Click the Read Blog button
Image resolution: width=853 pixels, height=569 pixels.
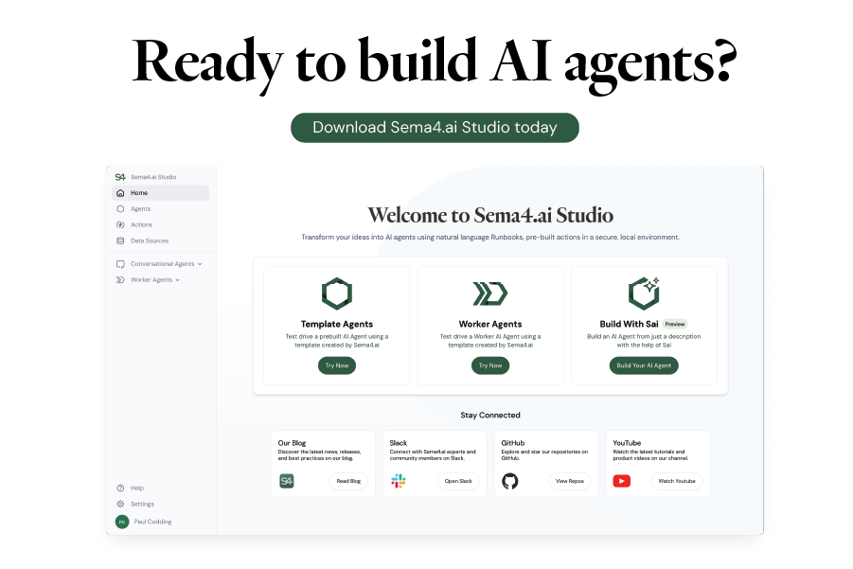pos(348,481)
